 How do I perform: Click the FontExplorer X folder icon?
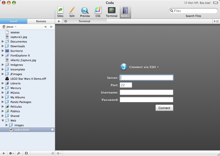tap(7, 55)
